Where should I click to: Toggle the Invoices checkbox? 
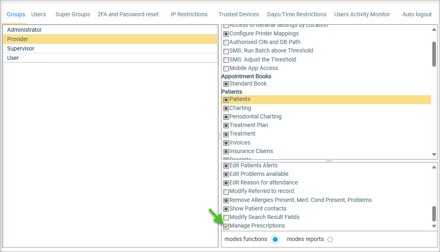[226, 143]
